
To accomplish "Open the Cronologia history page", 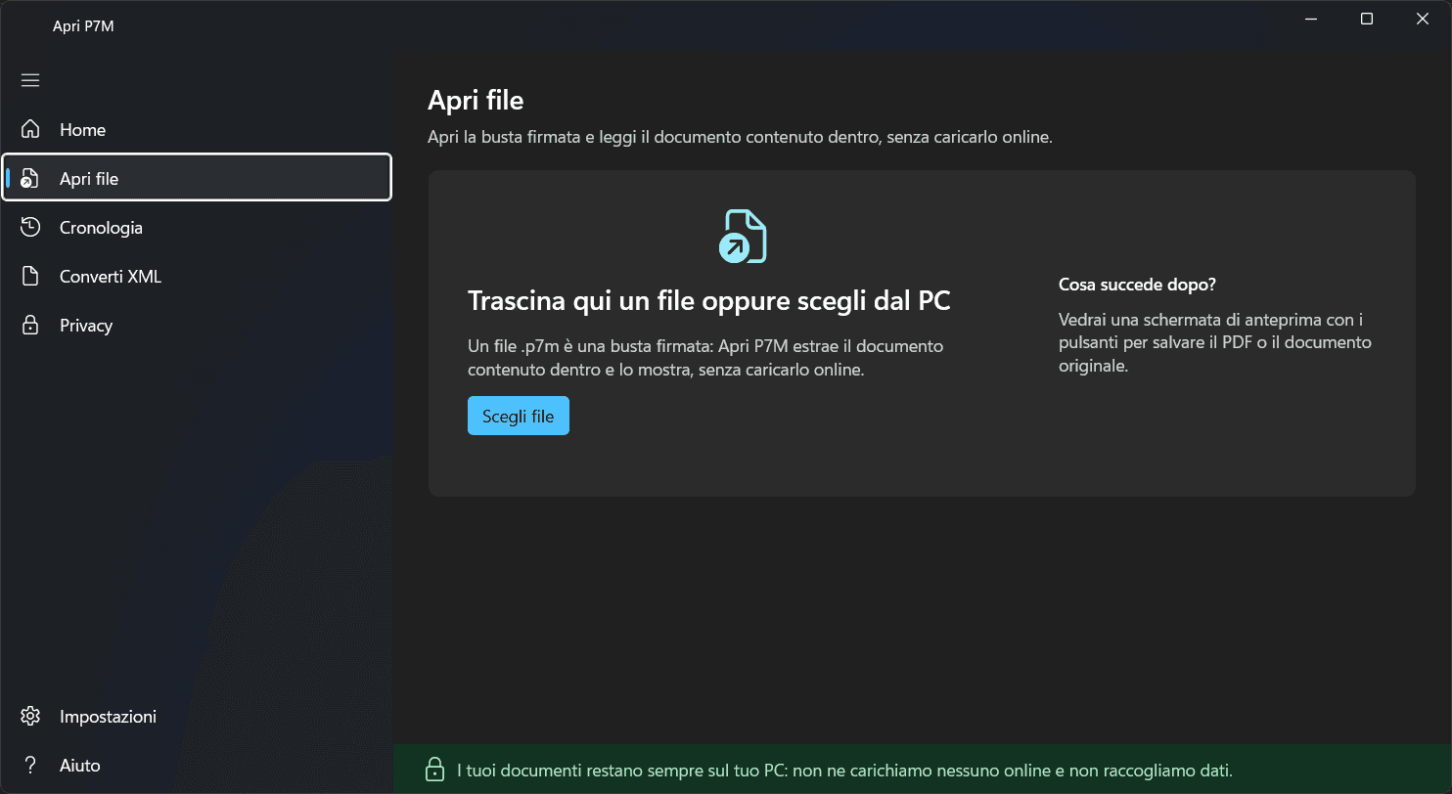I will pos(197,227).
